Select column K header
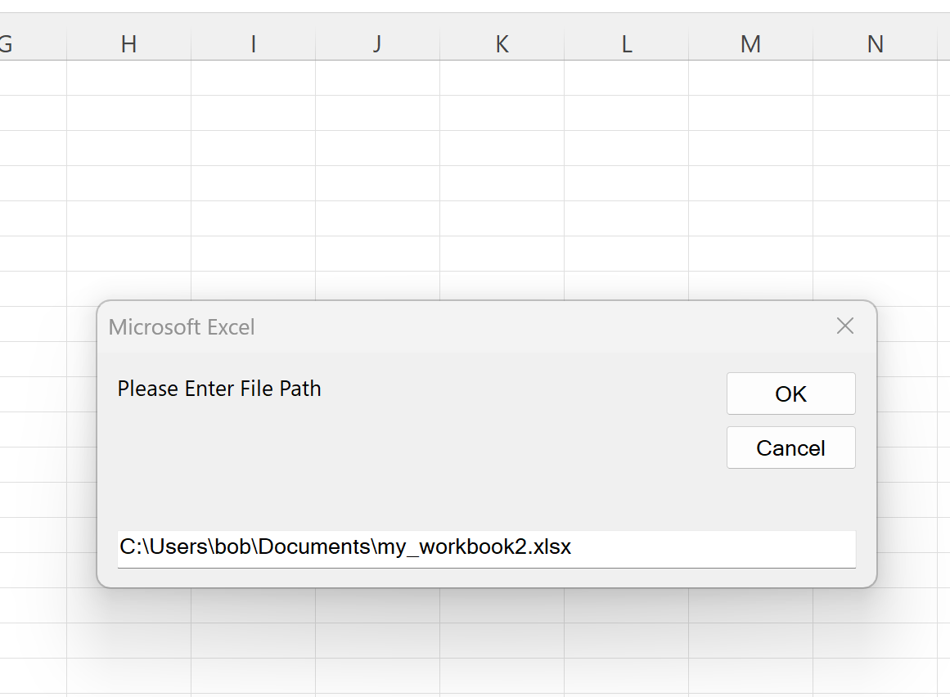This screenshot has width=950, height=697. [x=501, y=44]
